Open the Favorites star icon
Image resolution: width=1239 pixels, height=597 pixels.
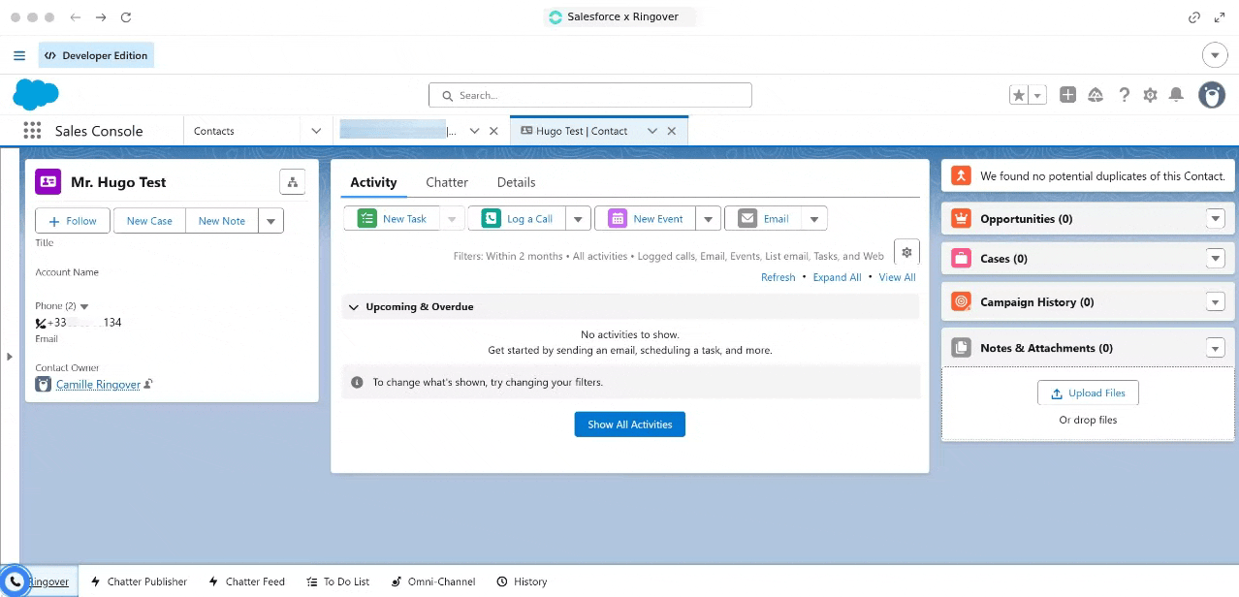pyautogui.click(x=1019, y=95)
